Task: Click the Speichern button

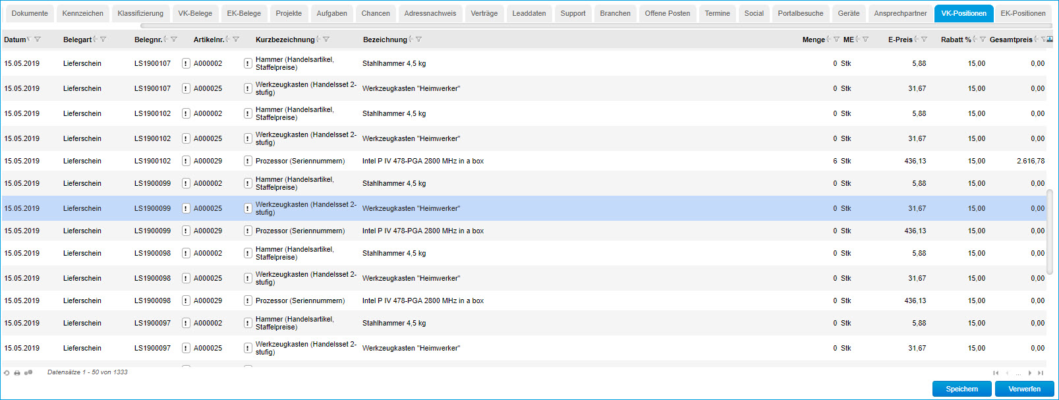Action: click(962, 389)
